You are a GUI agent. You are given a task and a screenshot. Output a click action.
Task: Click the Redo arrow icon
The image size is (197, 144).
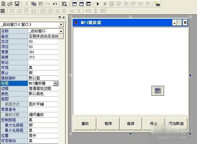pyautogui.click(x=48, y=4)
